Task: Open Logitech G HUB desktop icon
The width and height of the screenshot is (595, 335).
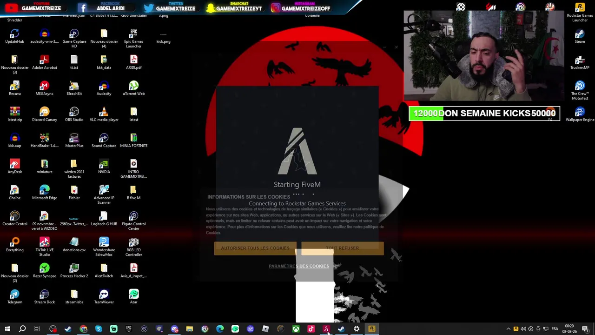Action: (104, 219)
